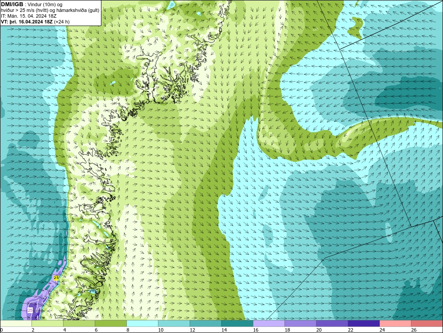
Task: Click the "DMI/IGB" title text
Action: pyautogui.click(x=12, y=4)
